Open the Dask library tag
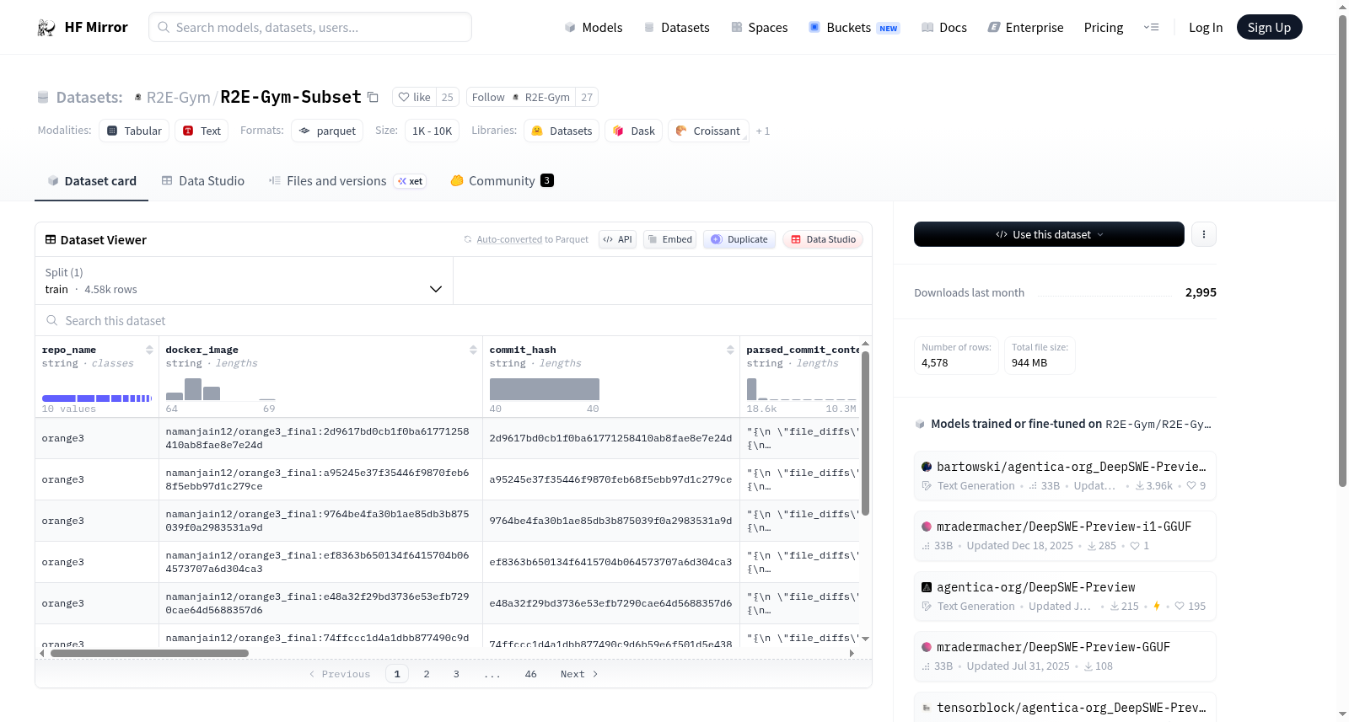This screenshot has height=722, width=1349. [x=633, y=131]
